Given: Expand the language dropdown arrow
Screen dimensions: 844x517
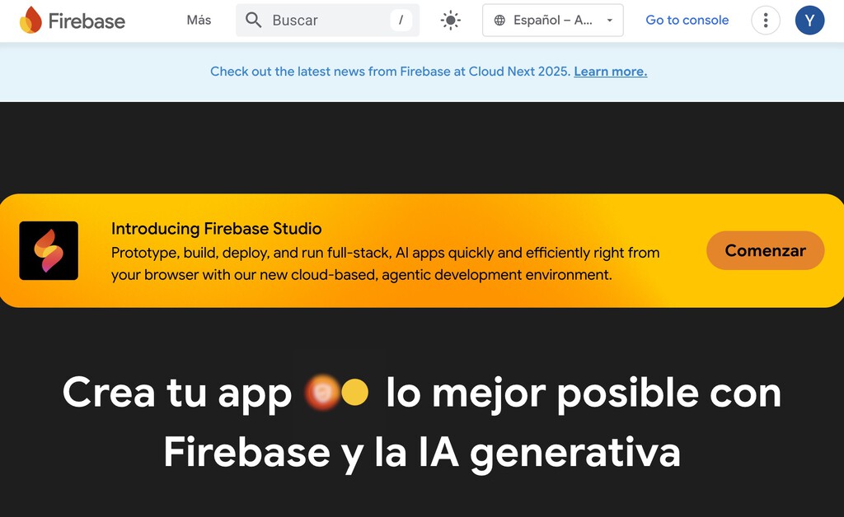Looking at the screenshot, I should point(609,20).
